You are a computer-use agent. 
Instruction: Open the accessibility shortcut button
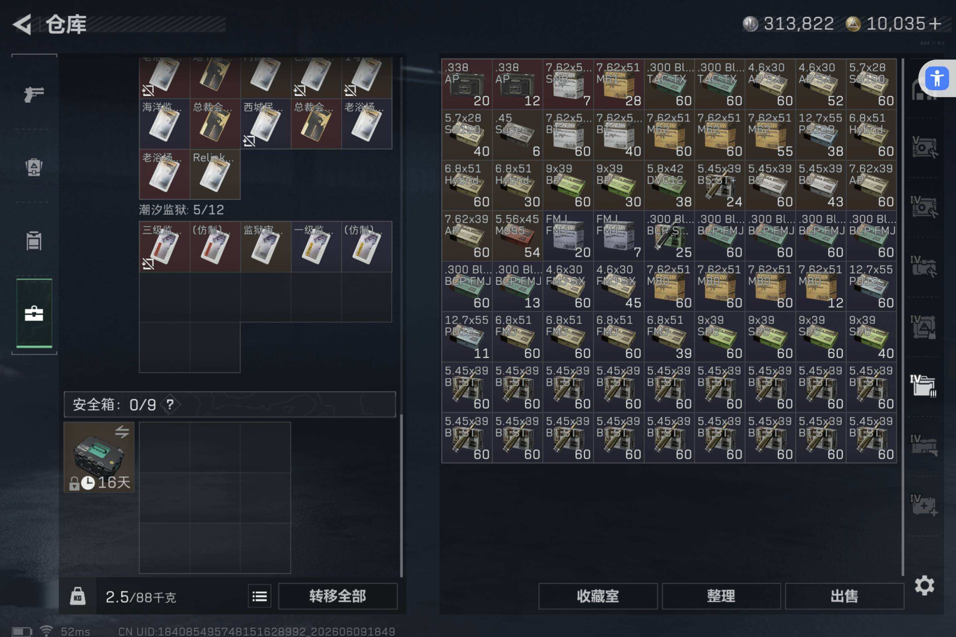click(937, 78)
